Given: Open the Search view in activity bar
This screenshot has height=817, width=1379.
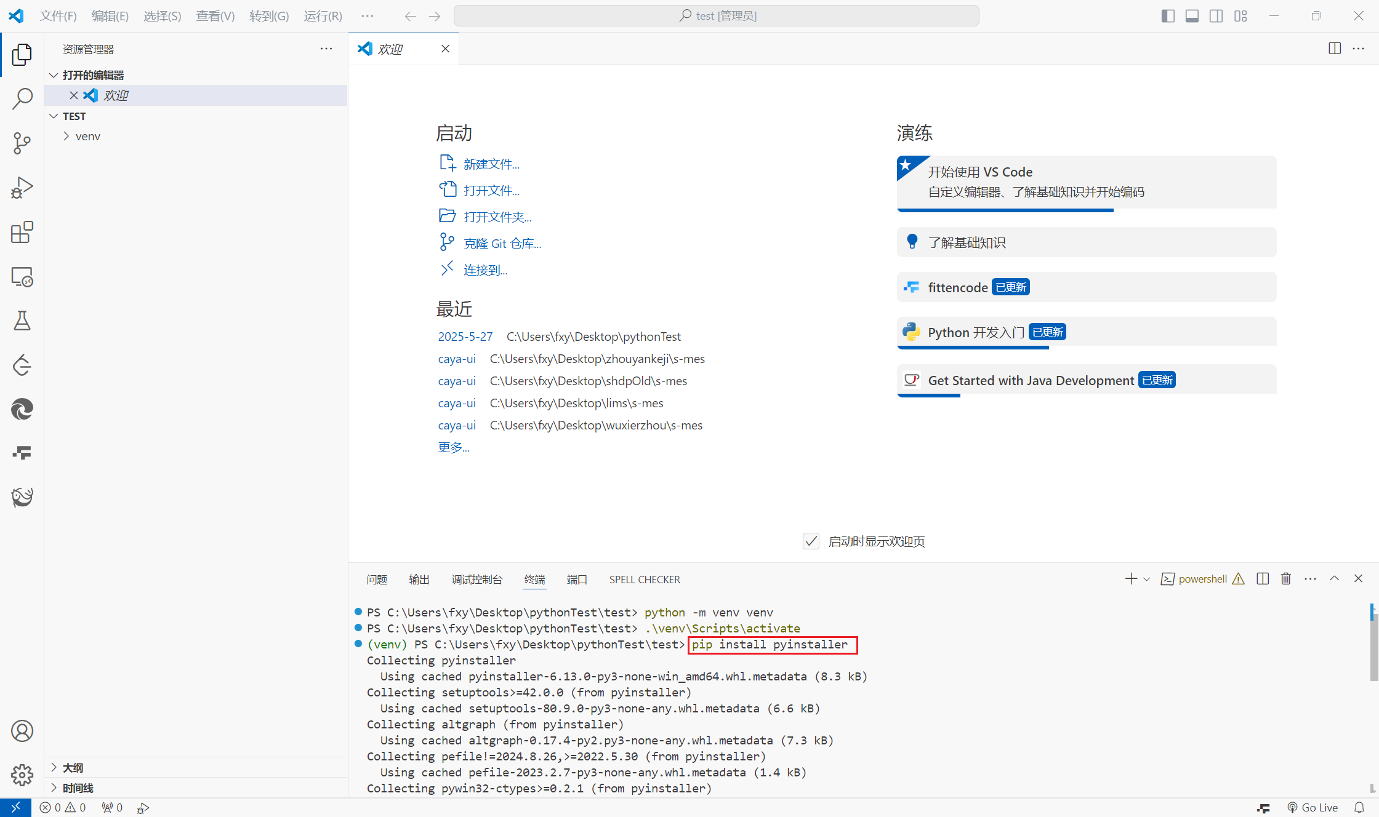Looking at the screenshot, I should click(22, 98).
